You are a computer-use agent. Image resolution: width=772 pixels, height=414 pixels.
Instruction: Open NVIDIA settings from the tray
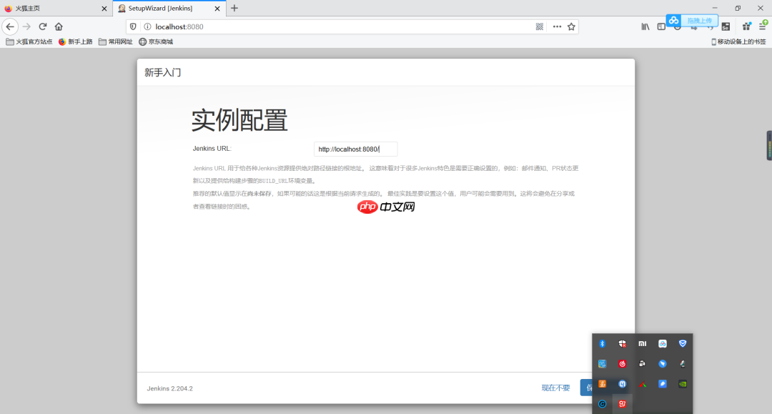coord(683,384)
